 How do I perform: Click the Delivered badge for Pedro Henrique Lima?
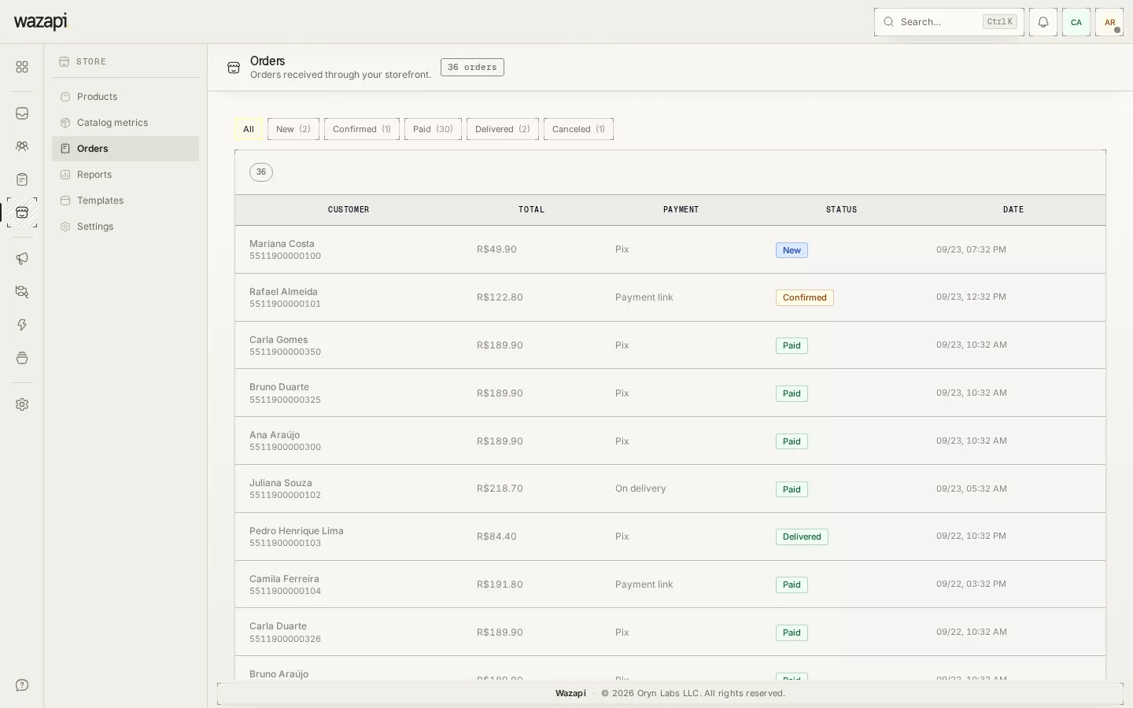click(x=802, y=537)
